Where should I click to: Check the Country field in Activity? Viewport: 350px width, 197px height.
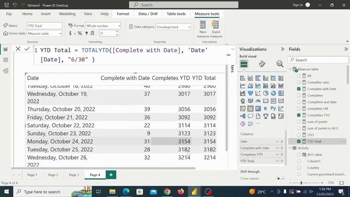(299, 168)
